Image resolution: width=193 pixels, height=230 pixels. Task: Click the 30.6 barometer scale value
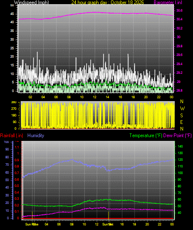[179, 10]
